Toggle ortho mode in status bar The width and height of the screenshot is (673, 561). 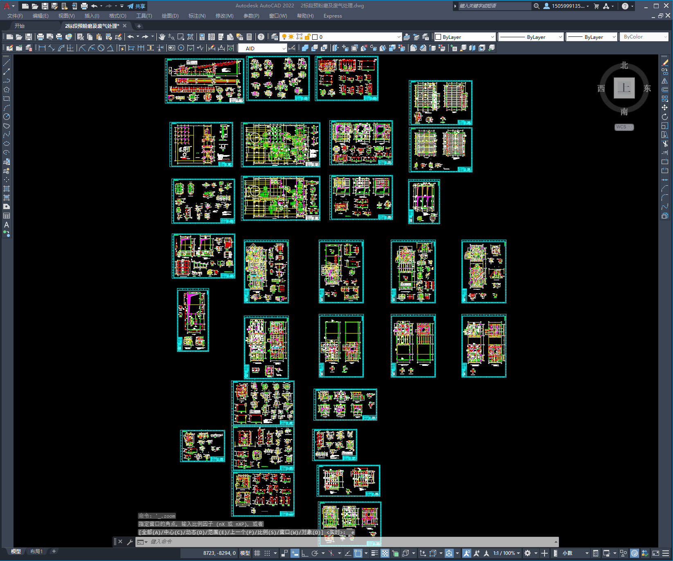click(305, 553)
